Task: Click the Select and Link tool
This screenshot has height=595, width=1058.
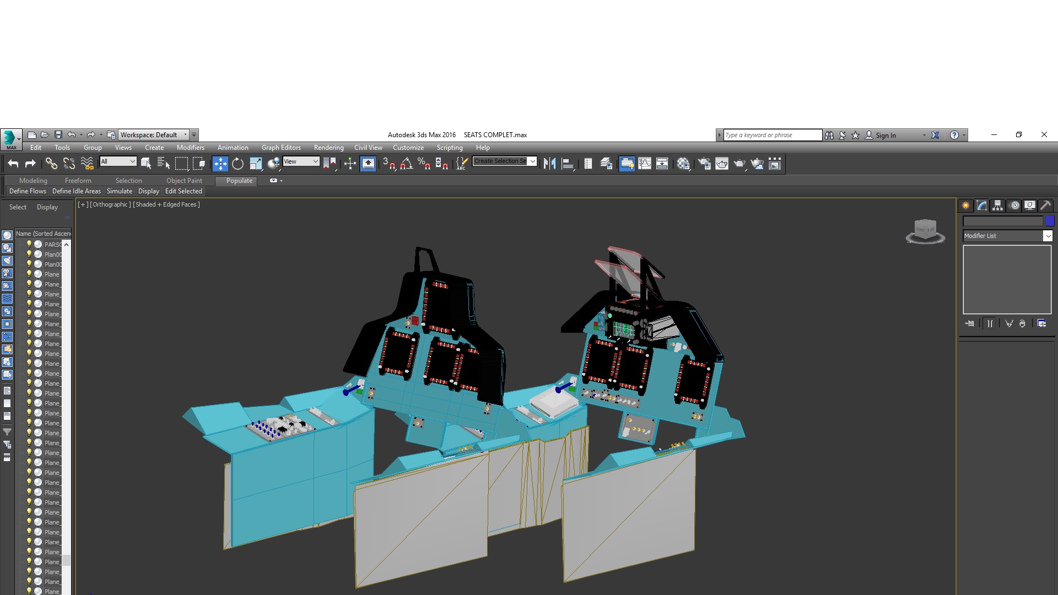Action: (51, 164)
